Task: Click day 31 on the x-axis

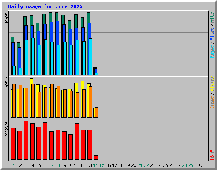Action: point(203,165)
